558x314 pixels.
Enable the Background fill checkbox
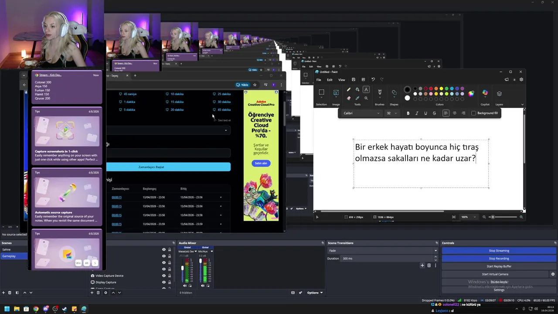click(474, 113)
